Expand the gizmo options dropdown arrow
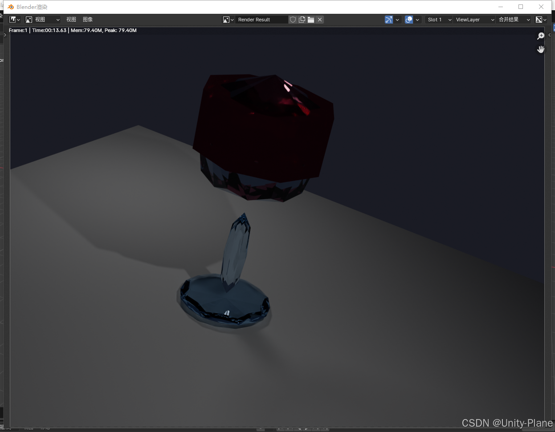Viewport: 555px width, 432px height. (x=397, y=20)
